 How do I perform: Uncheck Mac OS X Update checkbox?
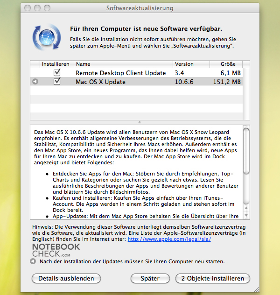[x=57, y=81]
